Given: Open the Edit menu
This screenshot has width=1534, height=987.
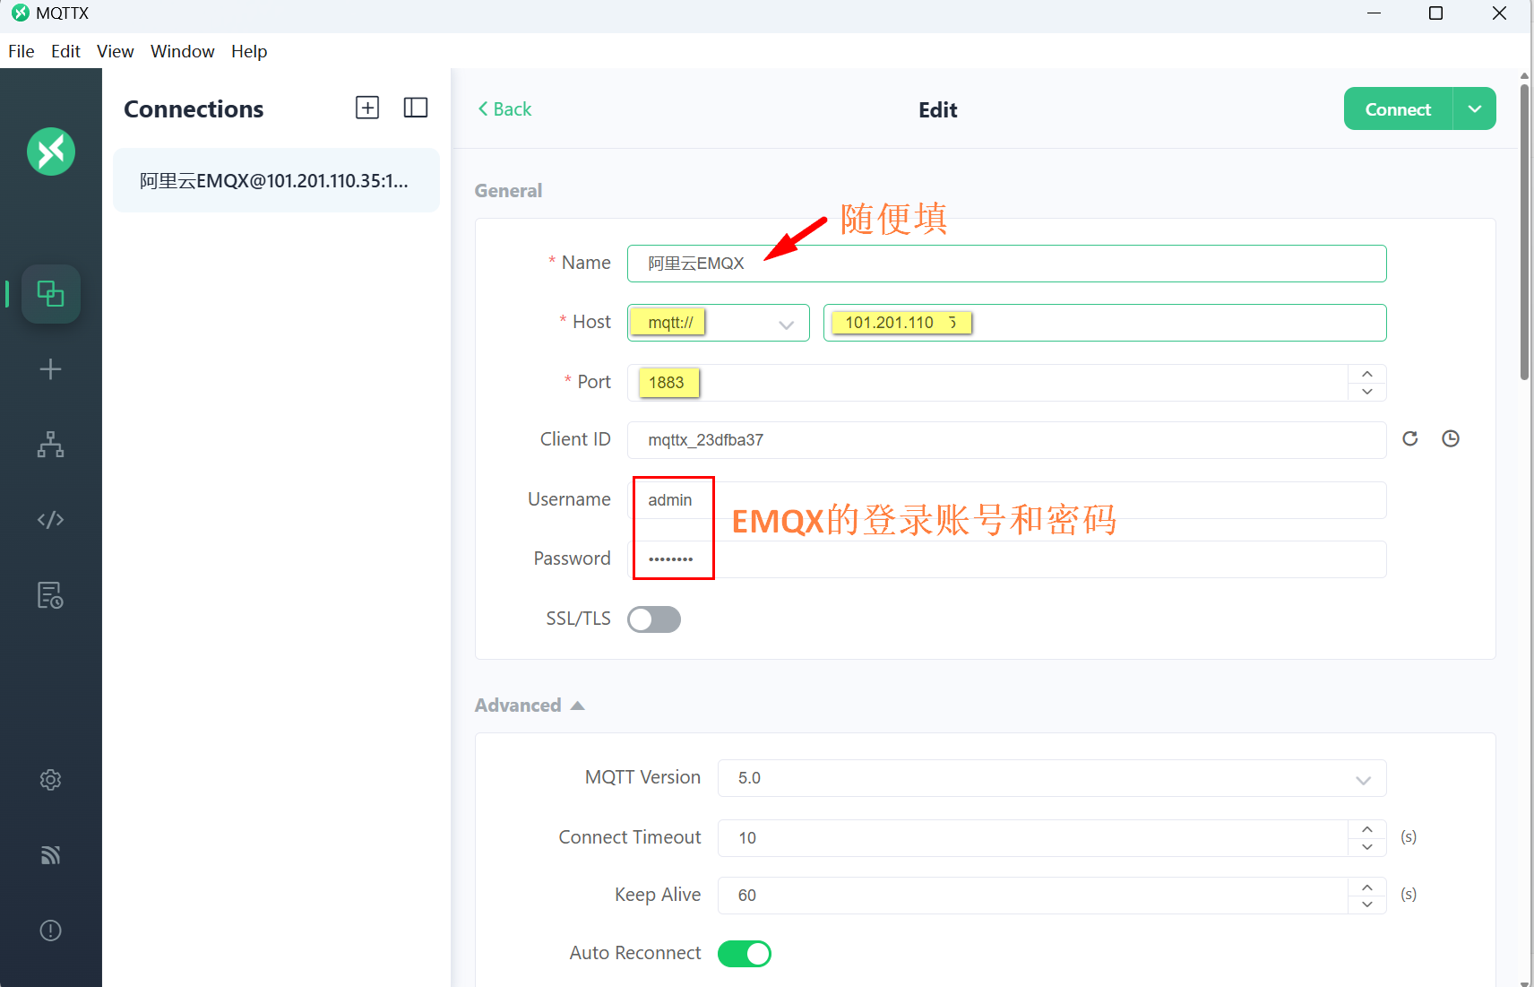Looking at the screenshot, I should click(65, 51).
